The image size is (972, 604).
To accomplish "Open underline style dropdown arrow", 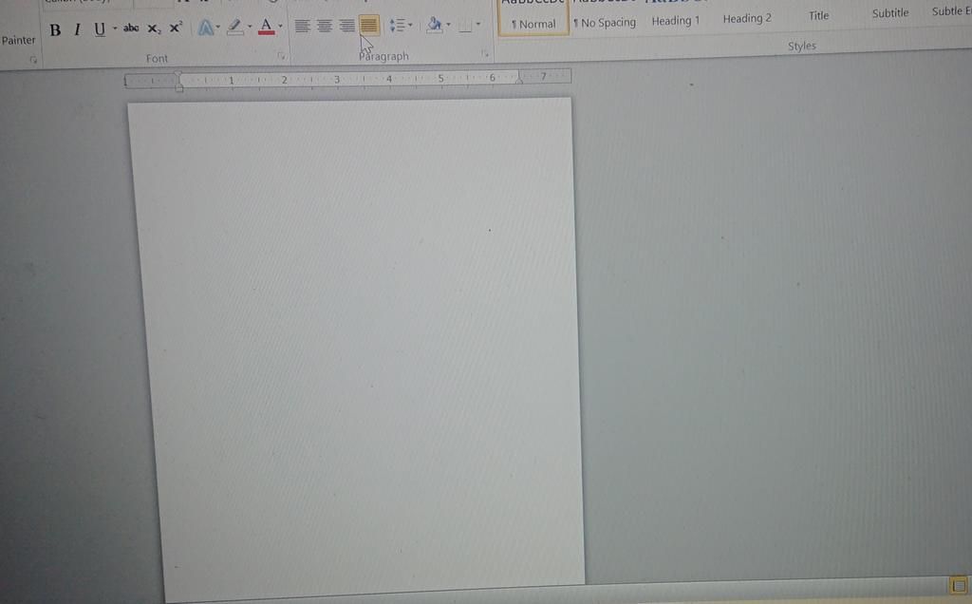I will tap(115, 28).
